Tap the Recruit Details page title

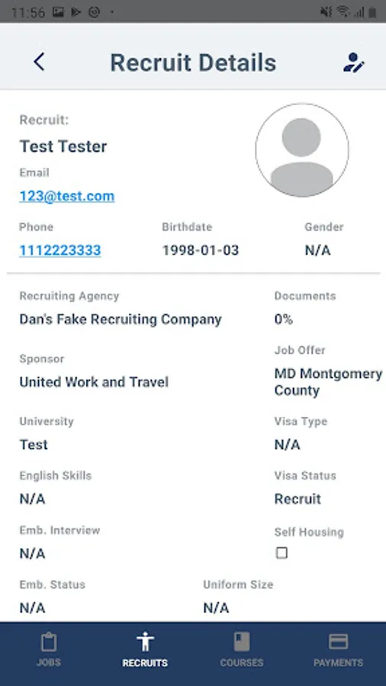pyautogui.click(x=193, y=63)
